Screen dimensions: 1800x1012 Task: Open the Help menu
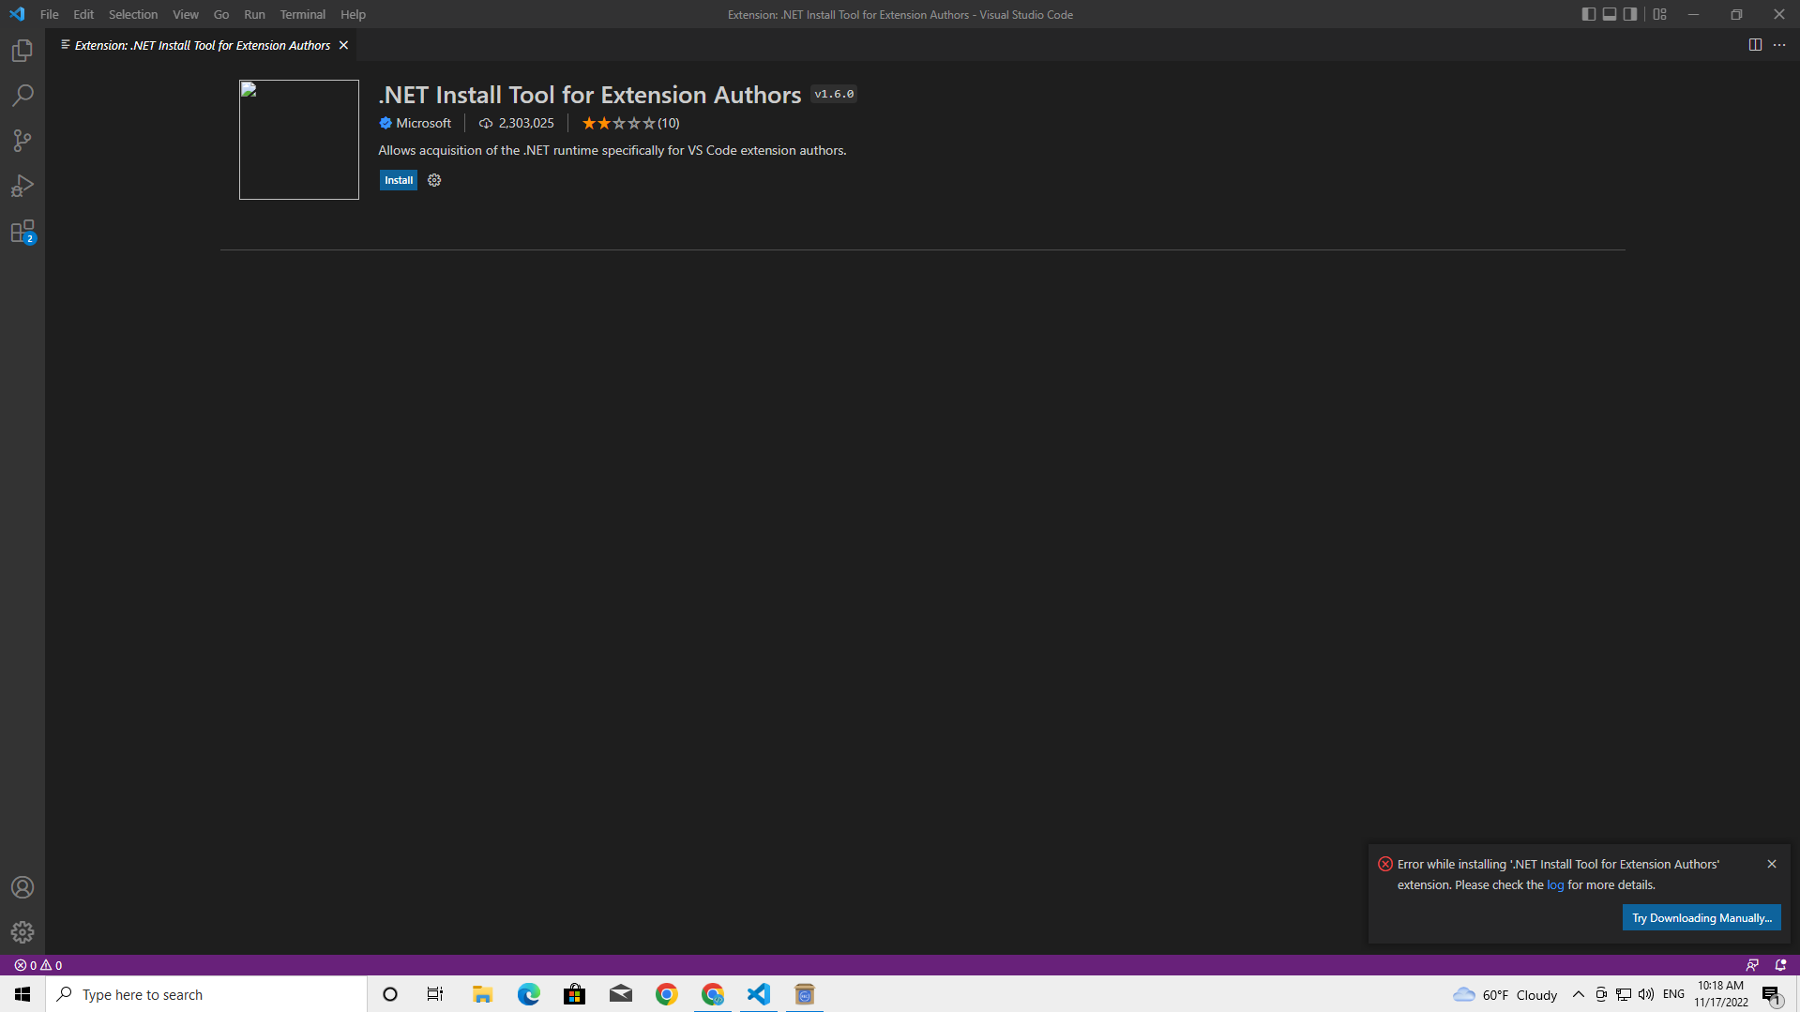click(x=353, y=14)
